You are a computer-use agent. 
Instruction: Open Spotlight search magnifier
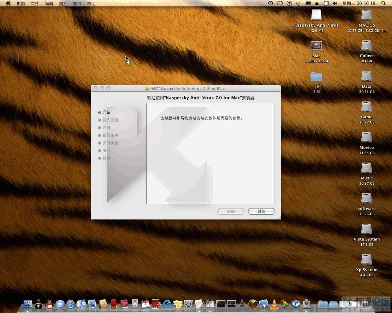pyautogui.click(x=383, y=3)
